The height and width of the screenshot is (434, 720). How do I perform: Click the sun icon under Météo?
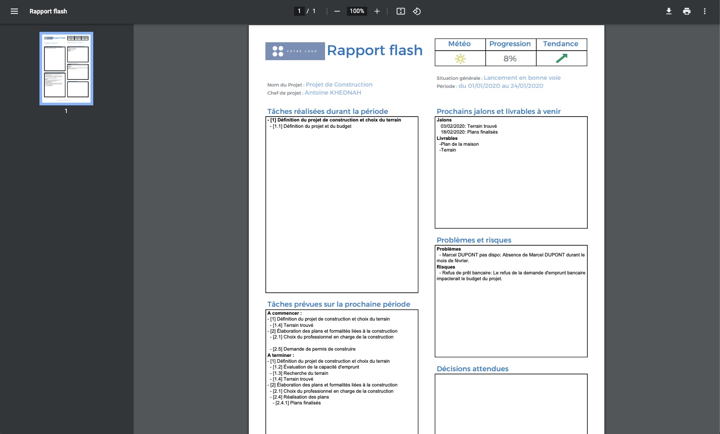[x=460, y=59]
